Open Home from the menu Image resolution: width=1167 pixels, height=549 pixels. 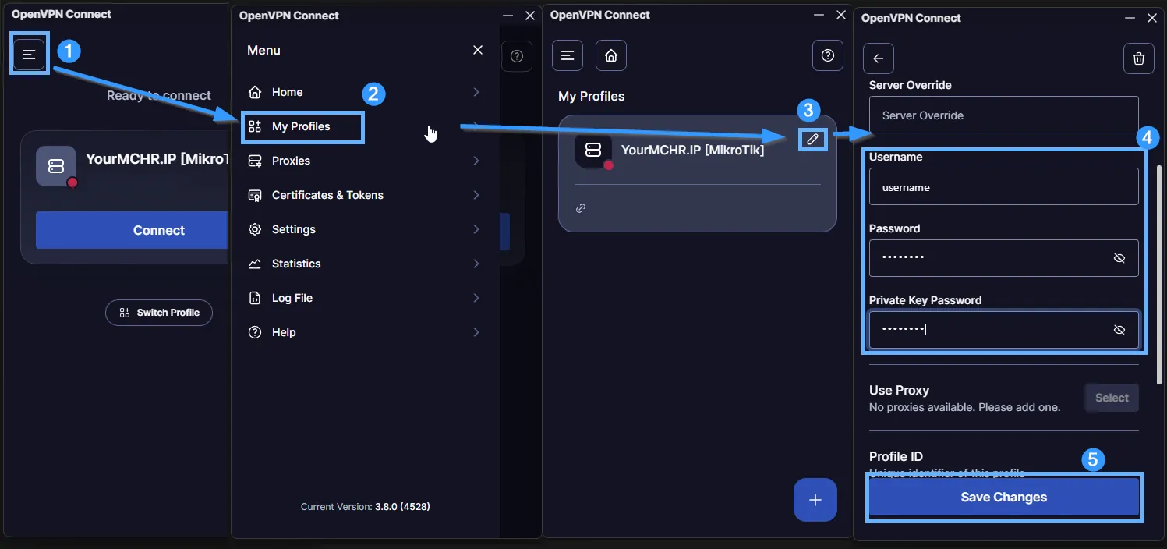coord(364,92)
